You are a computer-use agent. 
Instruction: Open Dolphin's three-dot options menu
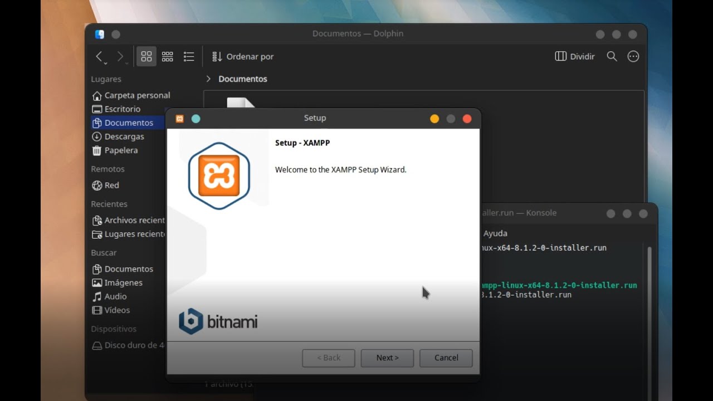point(633,56)
